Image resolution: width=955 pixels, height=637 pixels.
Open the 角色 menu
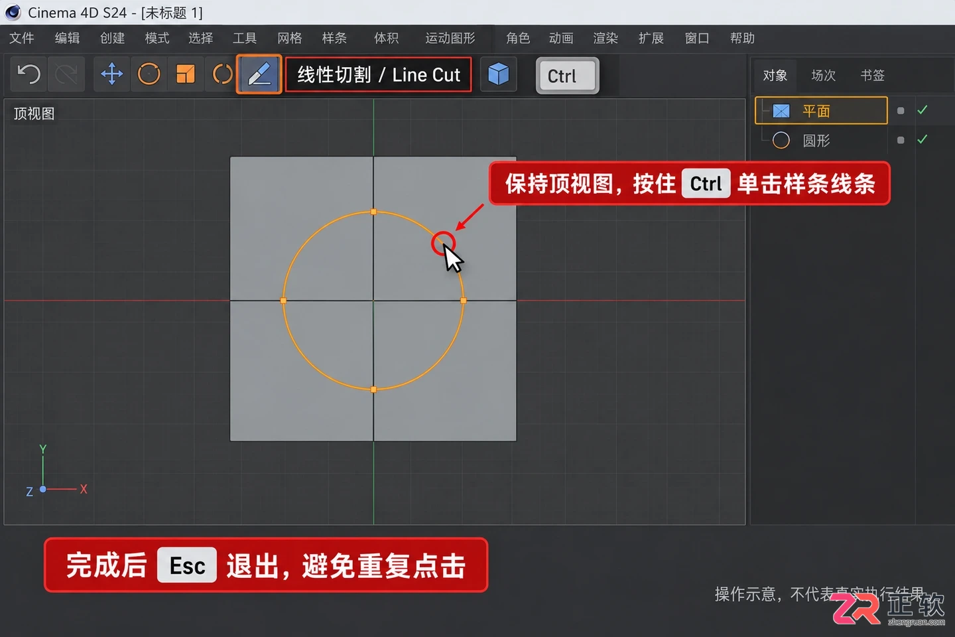(518, 38)
